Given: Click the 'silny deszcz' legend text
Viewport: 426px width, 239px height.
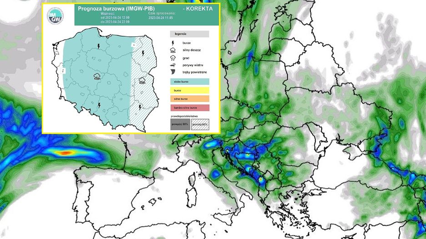Looking at the screenshot, I should [192, 50].
